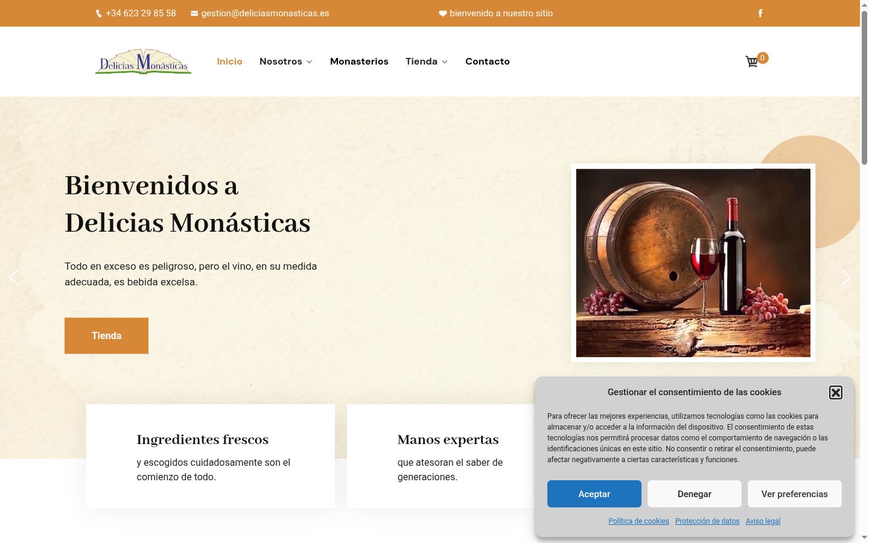The image size is (869, 543).
Task: Open the Protección de datos link
Action: (x=707, y=521)
